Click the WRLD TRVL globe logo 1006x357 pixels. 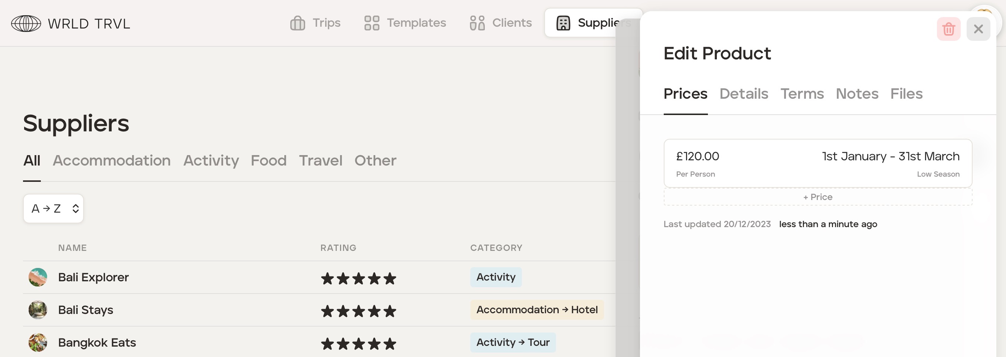[x=26, y=23]
